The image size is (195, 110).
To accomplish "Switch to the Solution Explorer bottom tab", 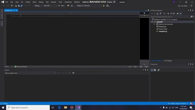I will (x=156, y=61).
